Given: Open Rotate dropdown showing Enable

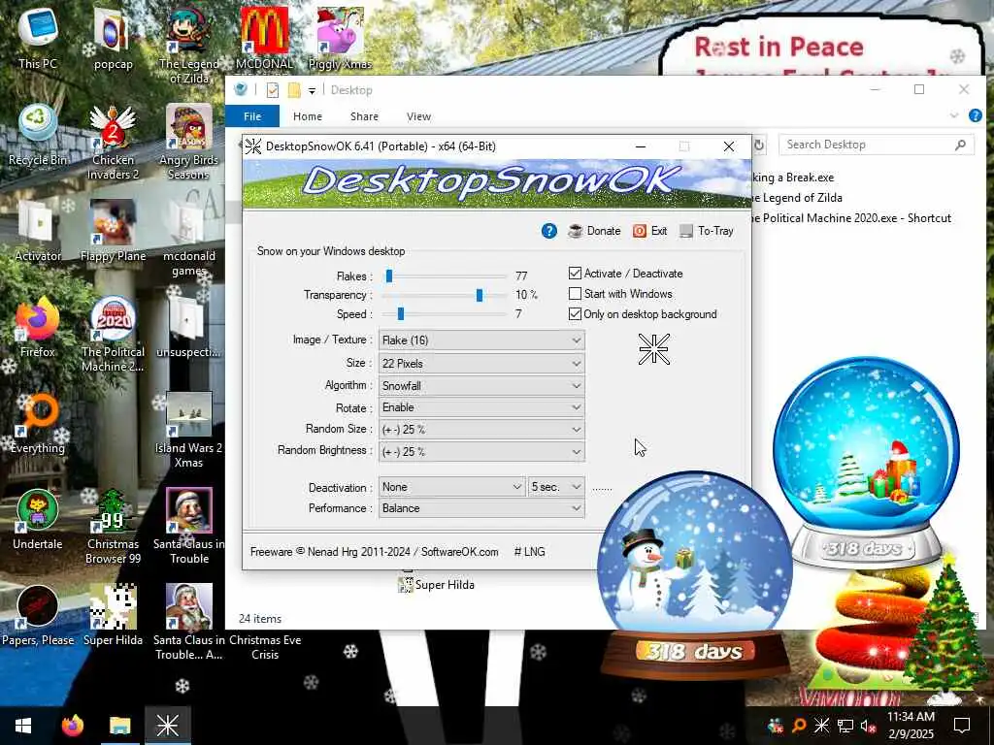Looking at the screenshot, I should click(x=481, y=407).
